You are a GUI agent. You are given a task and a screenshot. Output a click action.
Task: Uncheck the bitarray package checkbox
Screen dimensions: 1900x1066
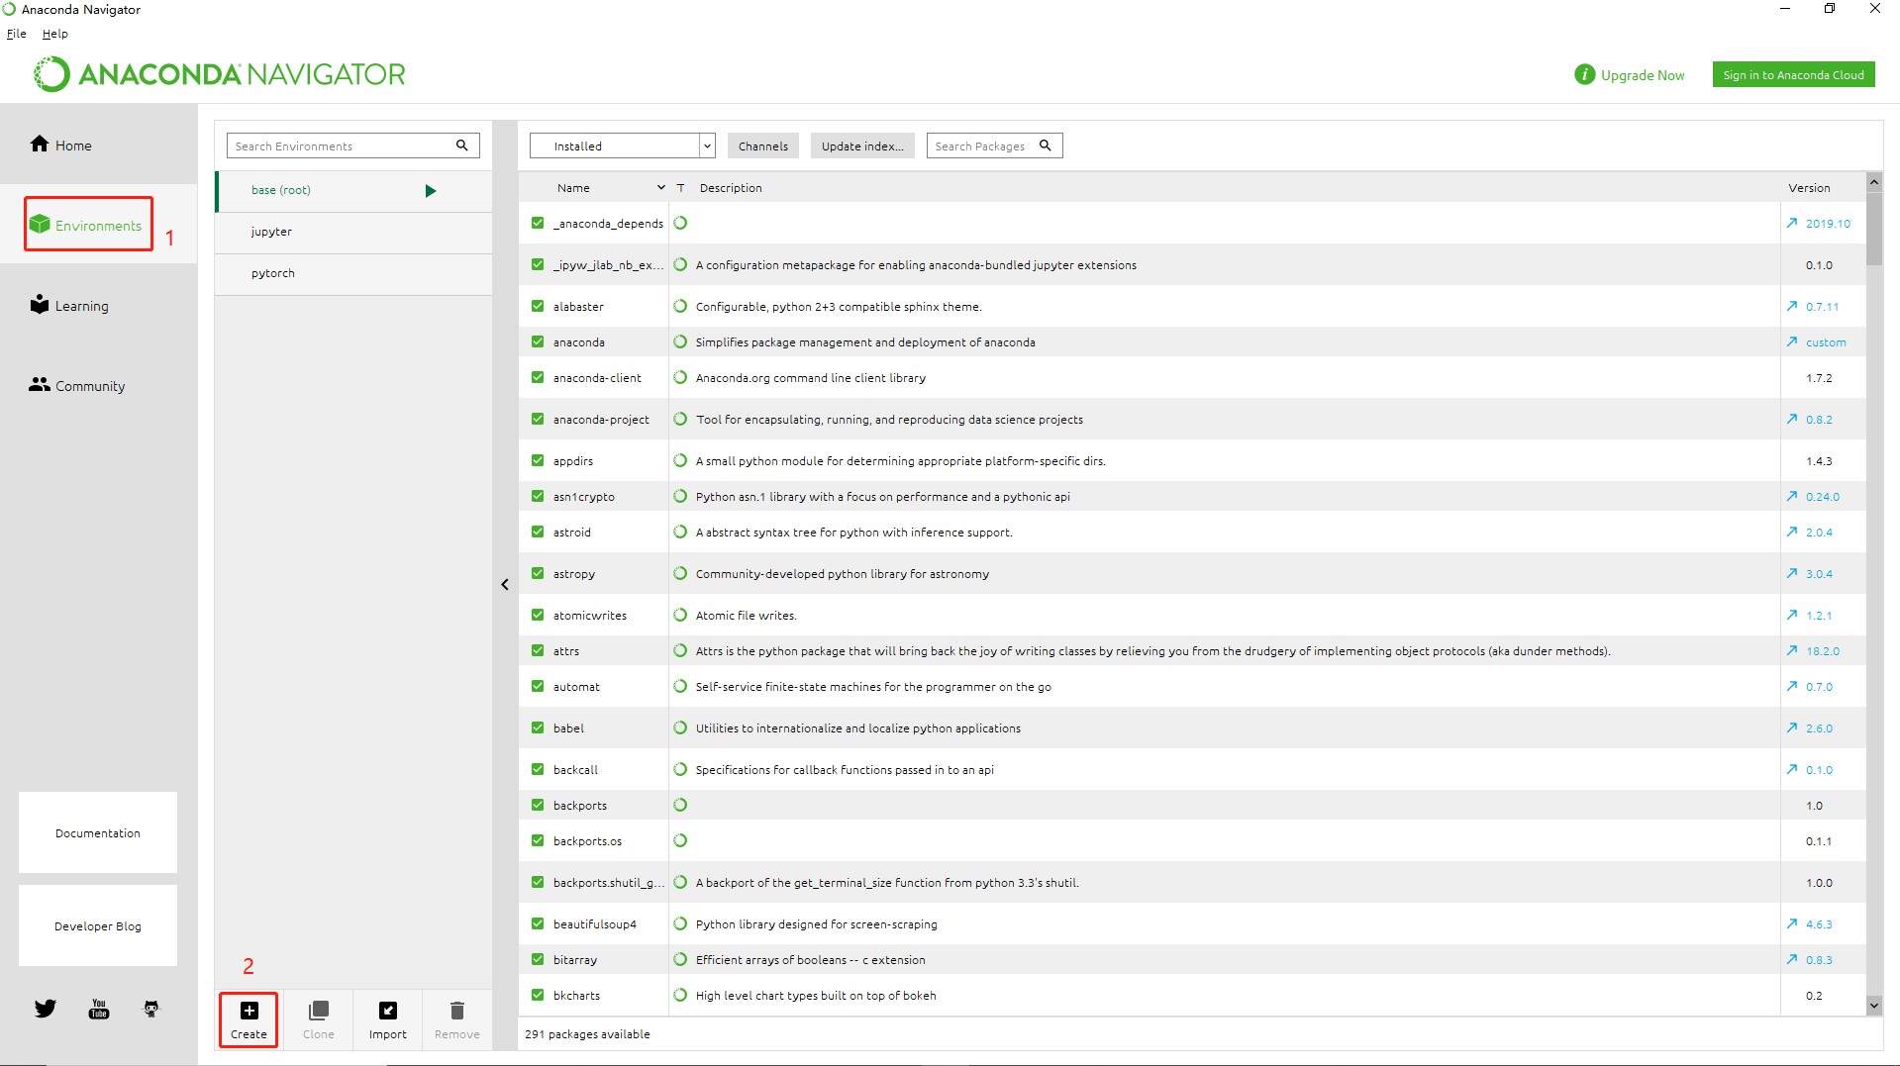coord(538,959)
